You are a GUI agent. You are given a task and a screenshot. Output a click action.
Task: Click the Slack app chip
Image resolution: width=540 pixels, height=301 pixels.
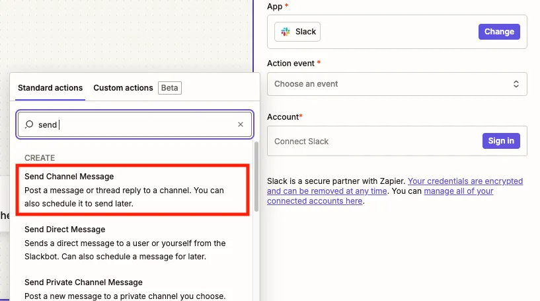pos(297,32)
